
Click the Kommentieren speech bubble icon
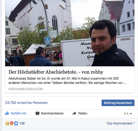37,113
